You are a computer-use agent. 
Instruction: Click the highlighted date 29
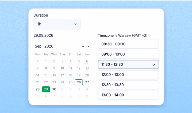tap(46, 89)
